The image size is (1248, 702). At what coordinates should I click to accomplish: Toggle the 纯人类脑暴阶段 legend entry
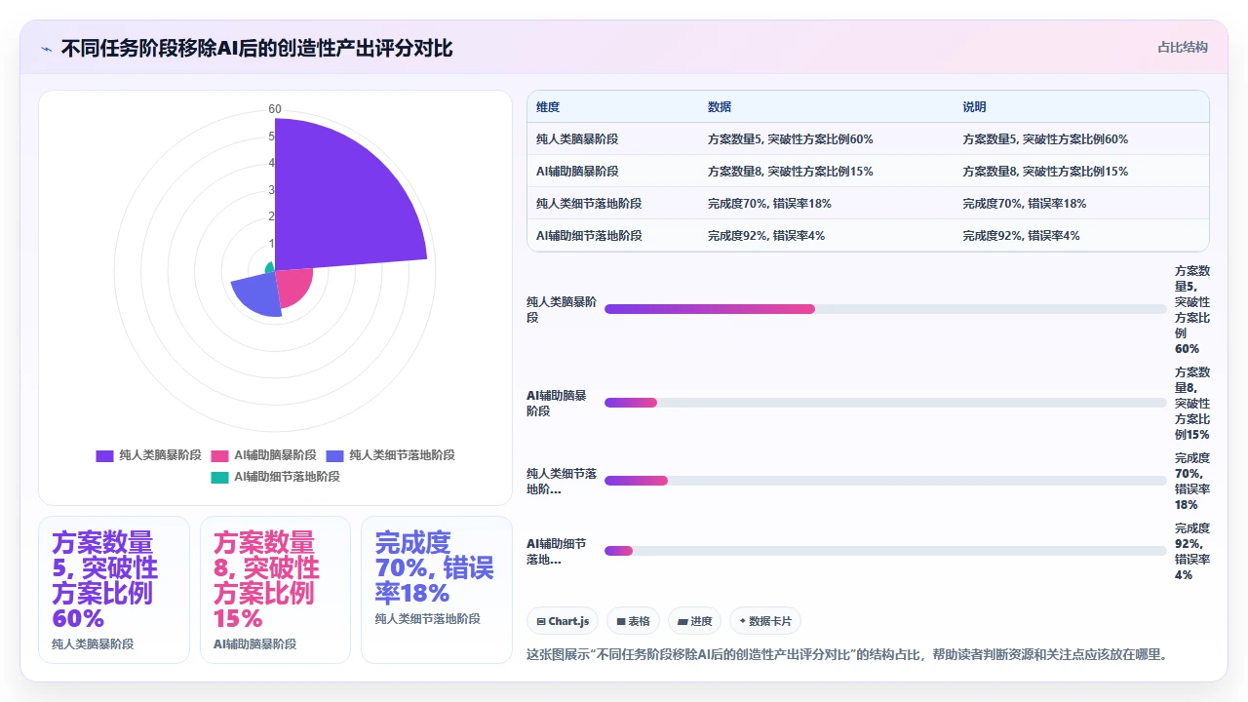tap(149, 455)
